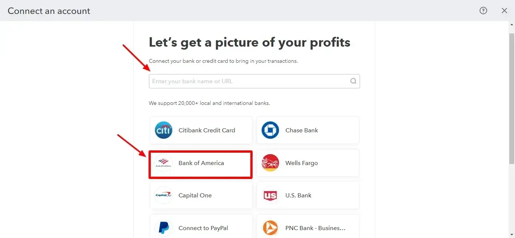The image size is (515, 238).
Task: Click the Chase Bank logo icon
Action: 270,130
